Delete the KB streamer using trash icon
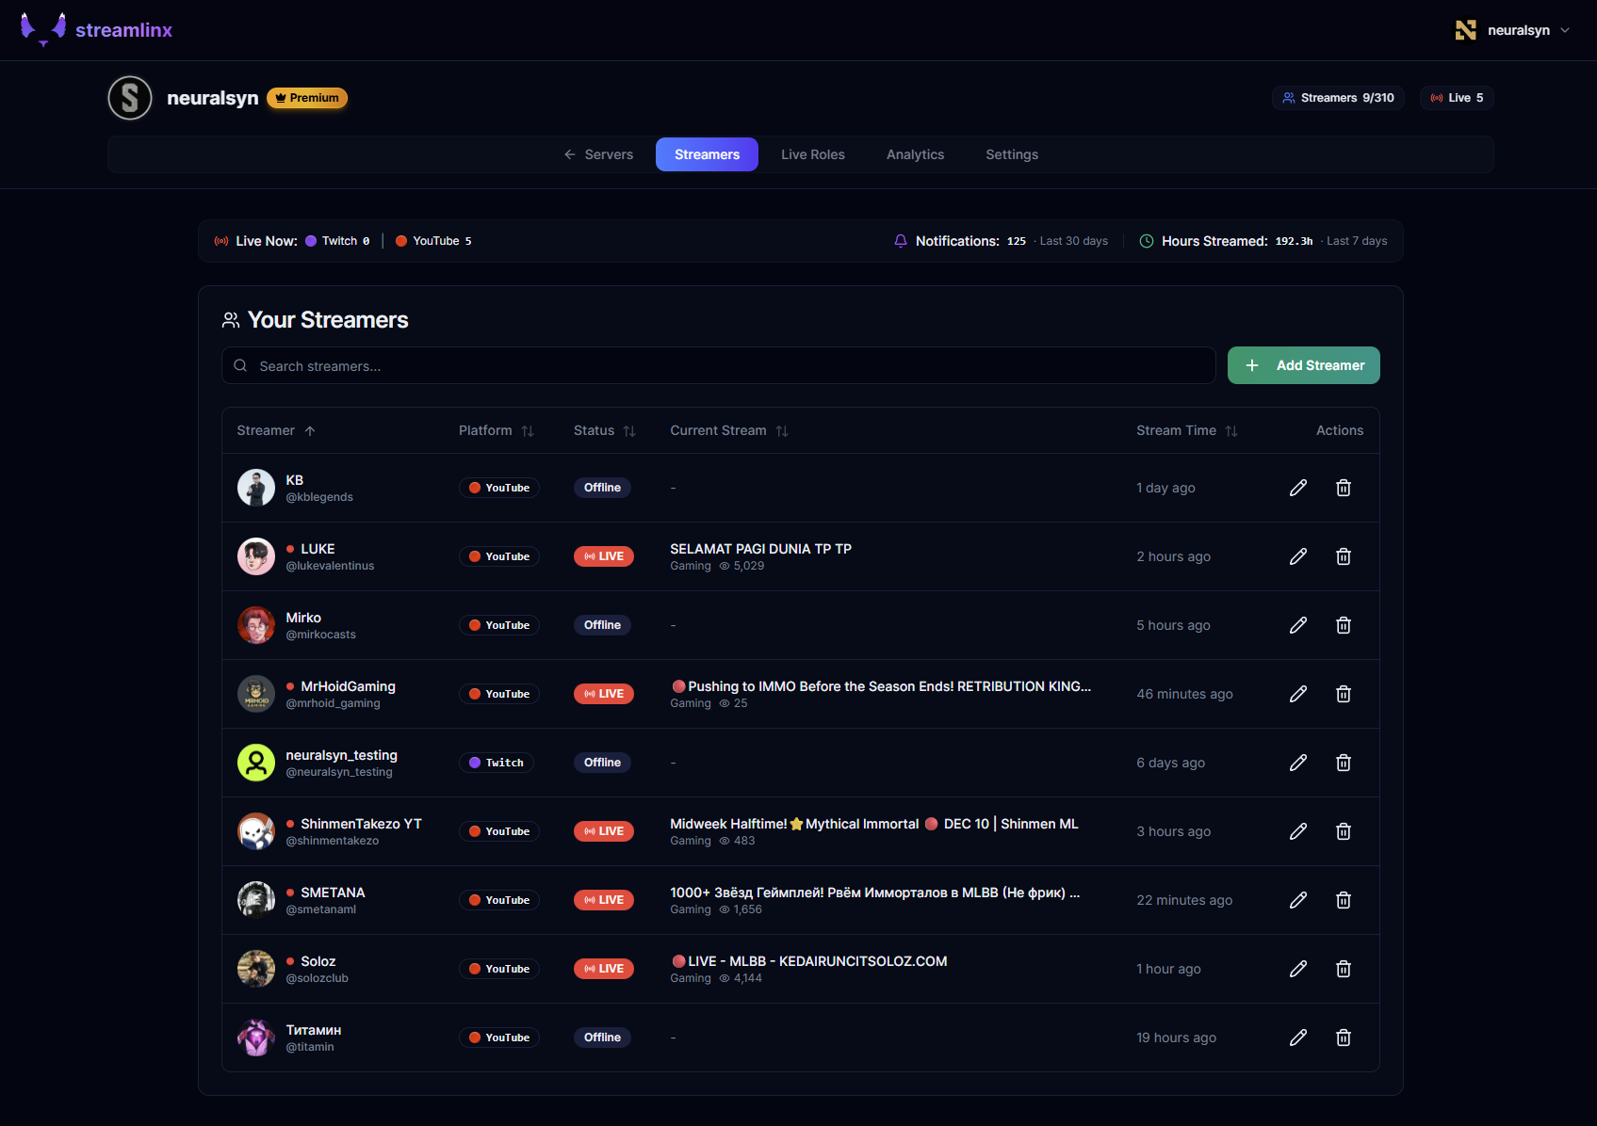Image resolution: width=1597 pixels, height=1126 pixels. [1343, 488]
